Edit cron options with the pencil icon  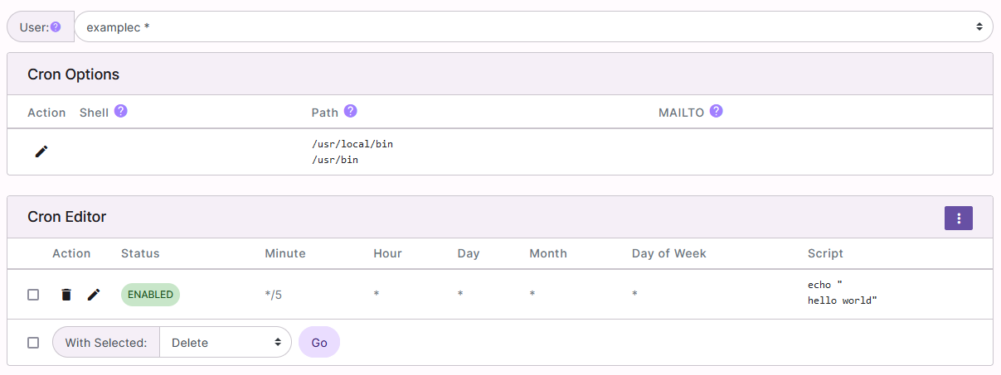41,151
